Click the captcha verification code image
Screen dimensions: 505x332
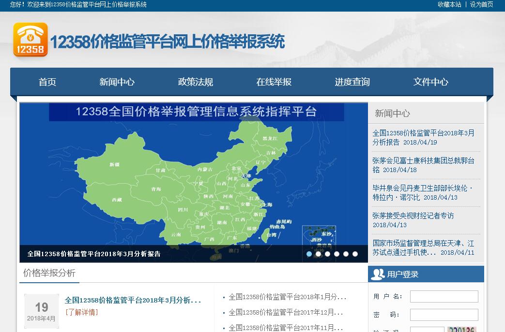pos(461,330)
